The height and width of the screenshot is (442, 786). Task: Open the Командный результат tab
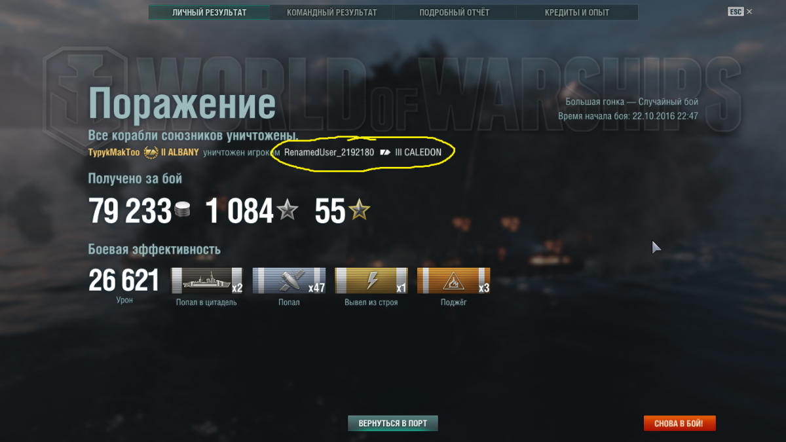(331, 12)
